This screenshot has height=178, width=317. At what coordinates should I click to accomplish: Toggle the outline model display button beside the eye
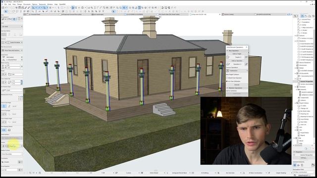pyautogui.click(x=9, y=130)
